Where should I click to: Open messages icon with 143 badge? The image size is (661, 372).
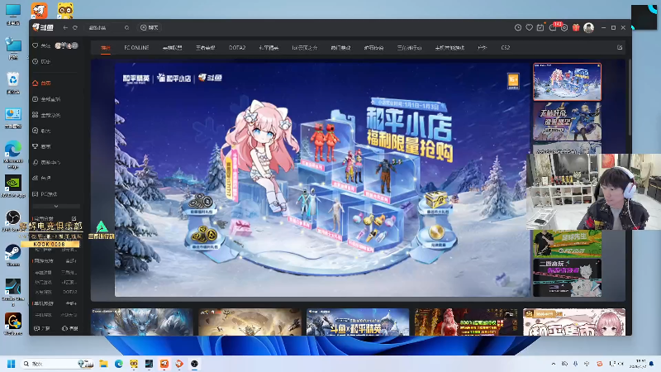click(x=553, y=27)
